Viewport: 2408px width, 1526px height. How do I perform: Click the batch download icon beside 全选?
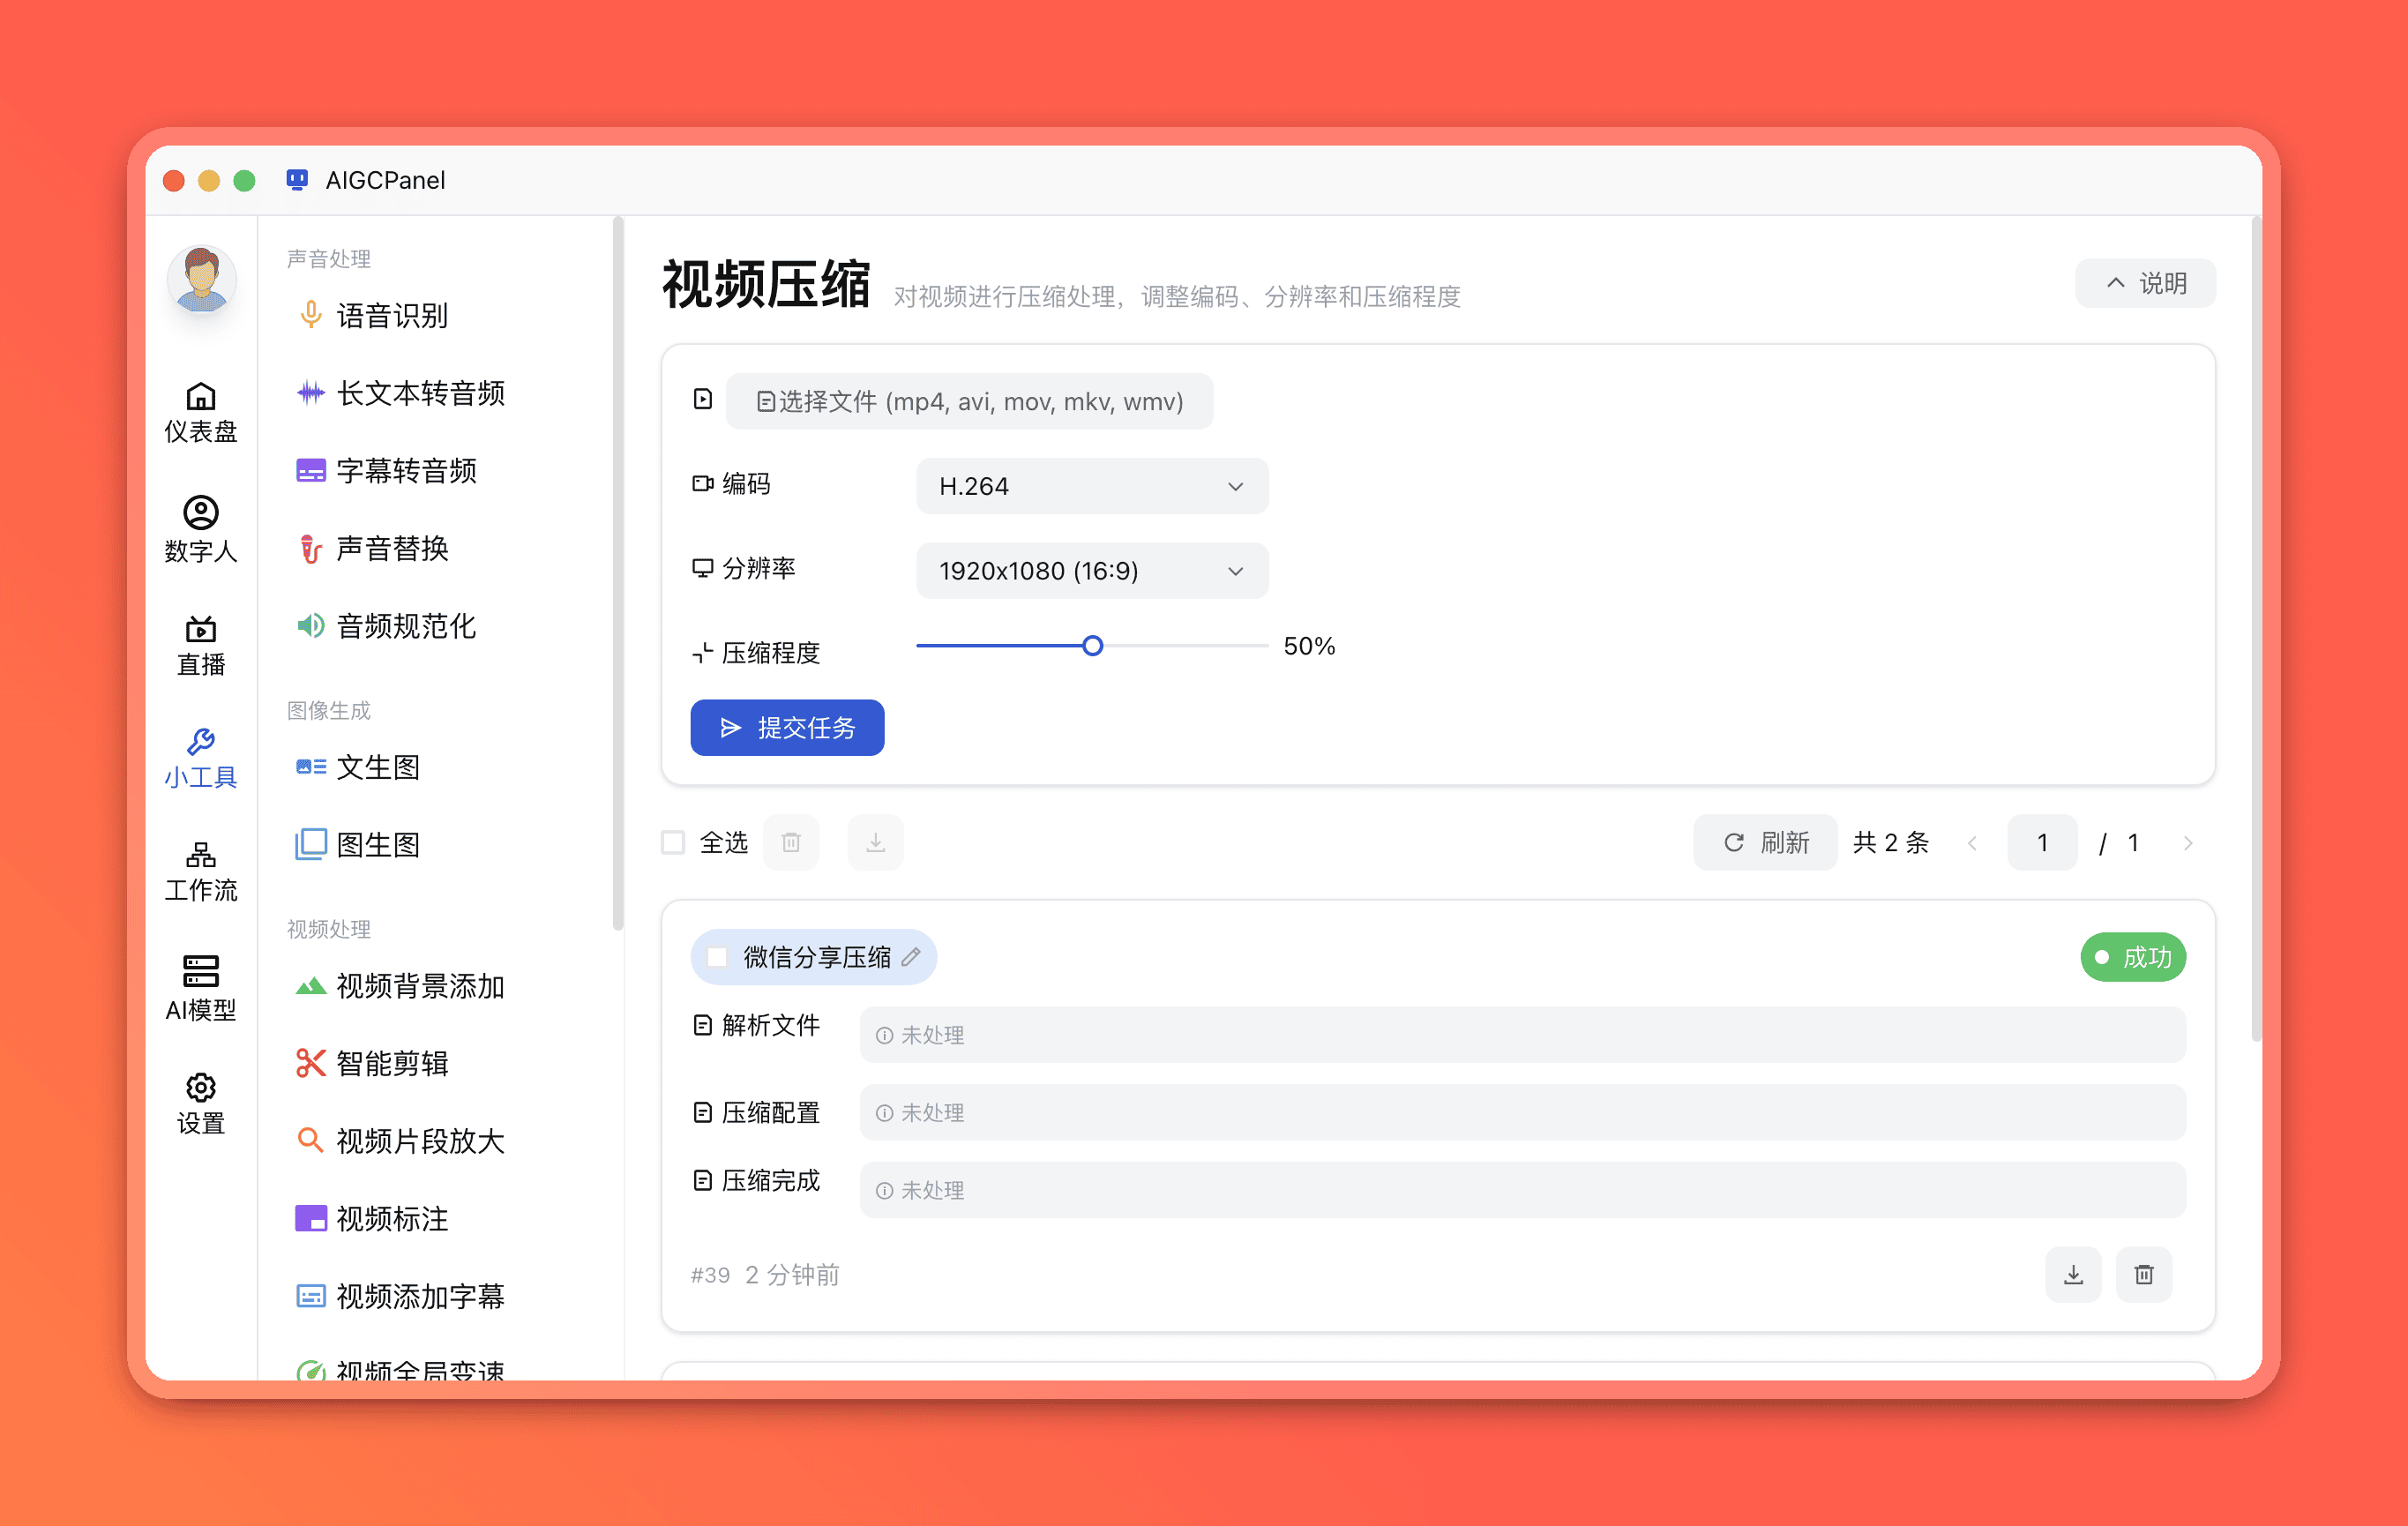click(x=875, y=843)
